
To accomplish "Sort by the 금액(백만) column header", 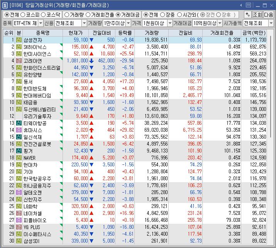I will coord(254,33).
